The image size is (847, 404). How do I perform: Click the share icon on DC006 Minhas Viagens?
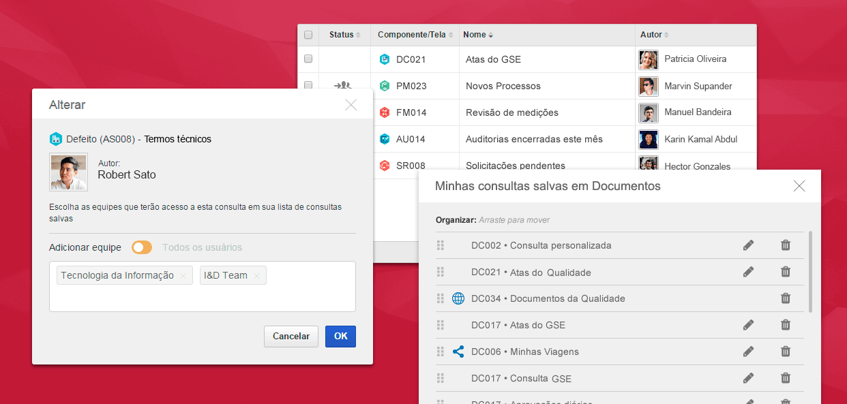[x=458, y=352]
